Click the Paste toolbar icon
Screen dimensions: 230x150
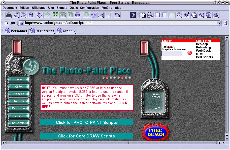tap(70, 15)
